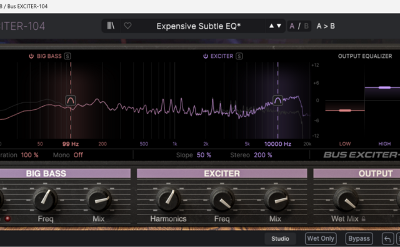Enable Wet Only monitoring
The width and height of the screenshot is (400, 247).
coord(321,239)
